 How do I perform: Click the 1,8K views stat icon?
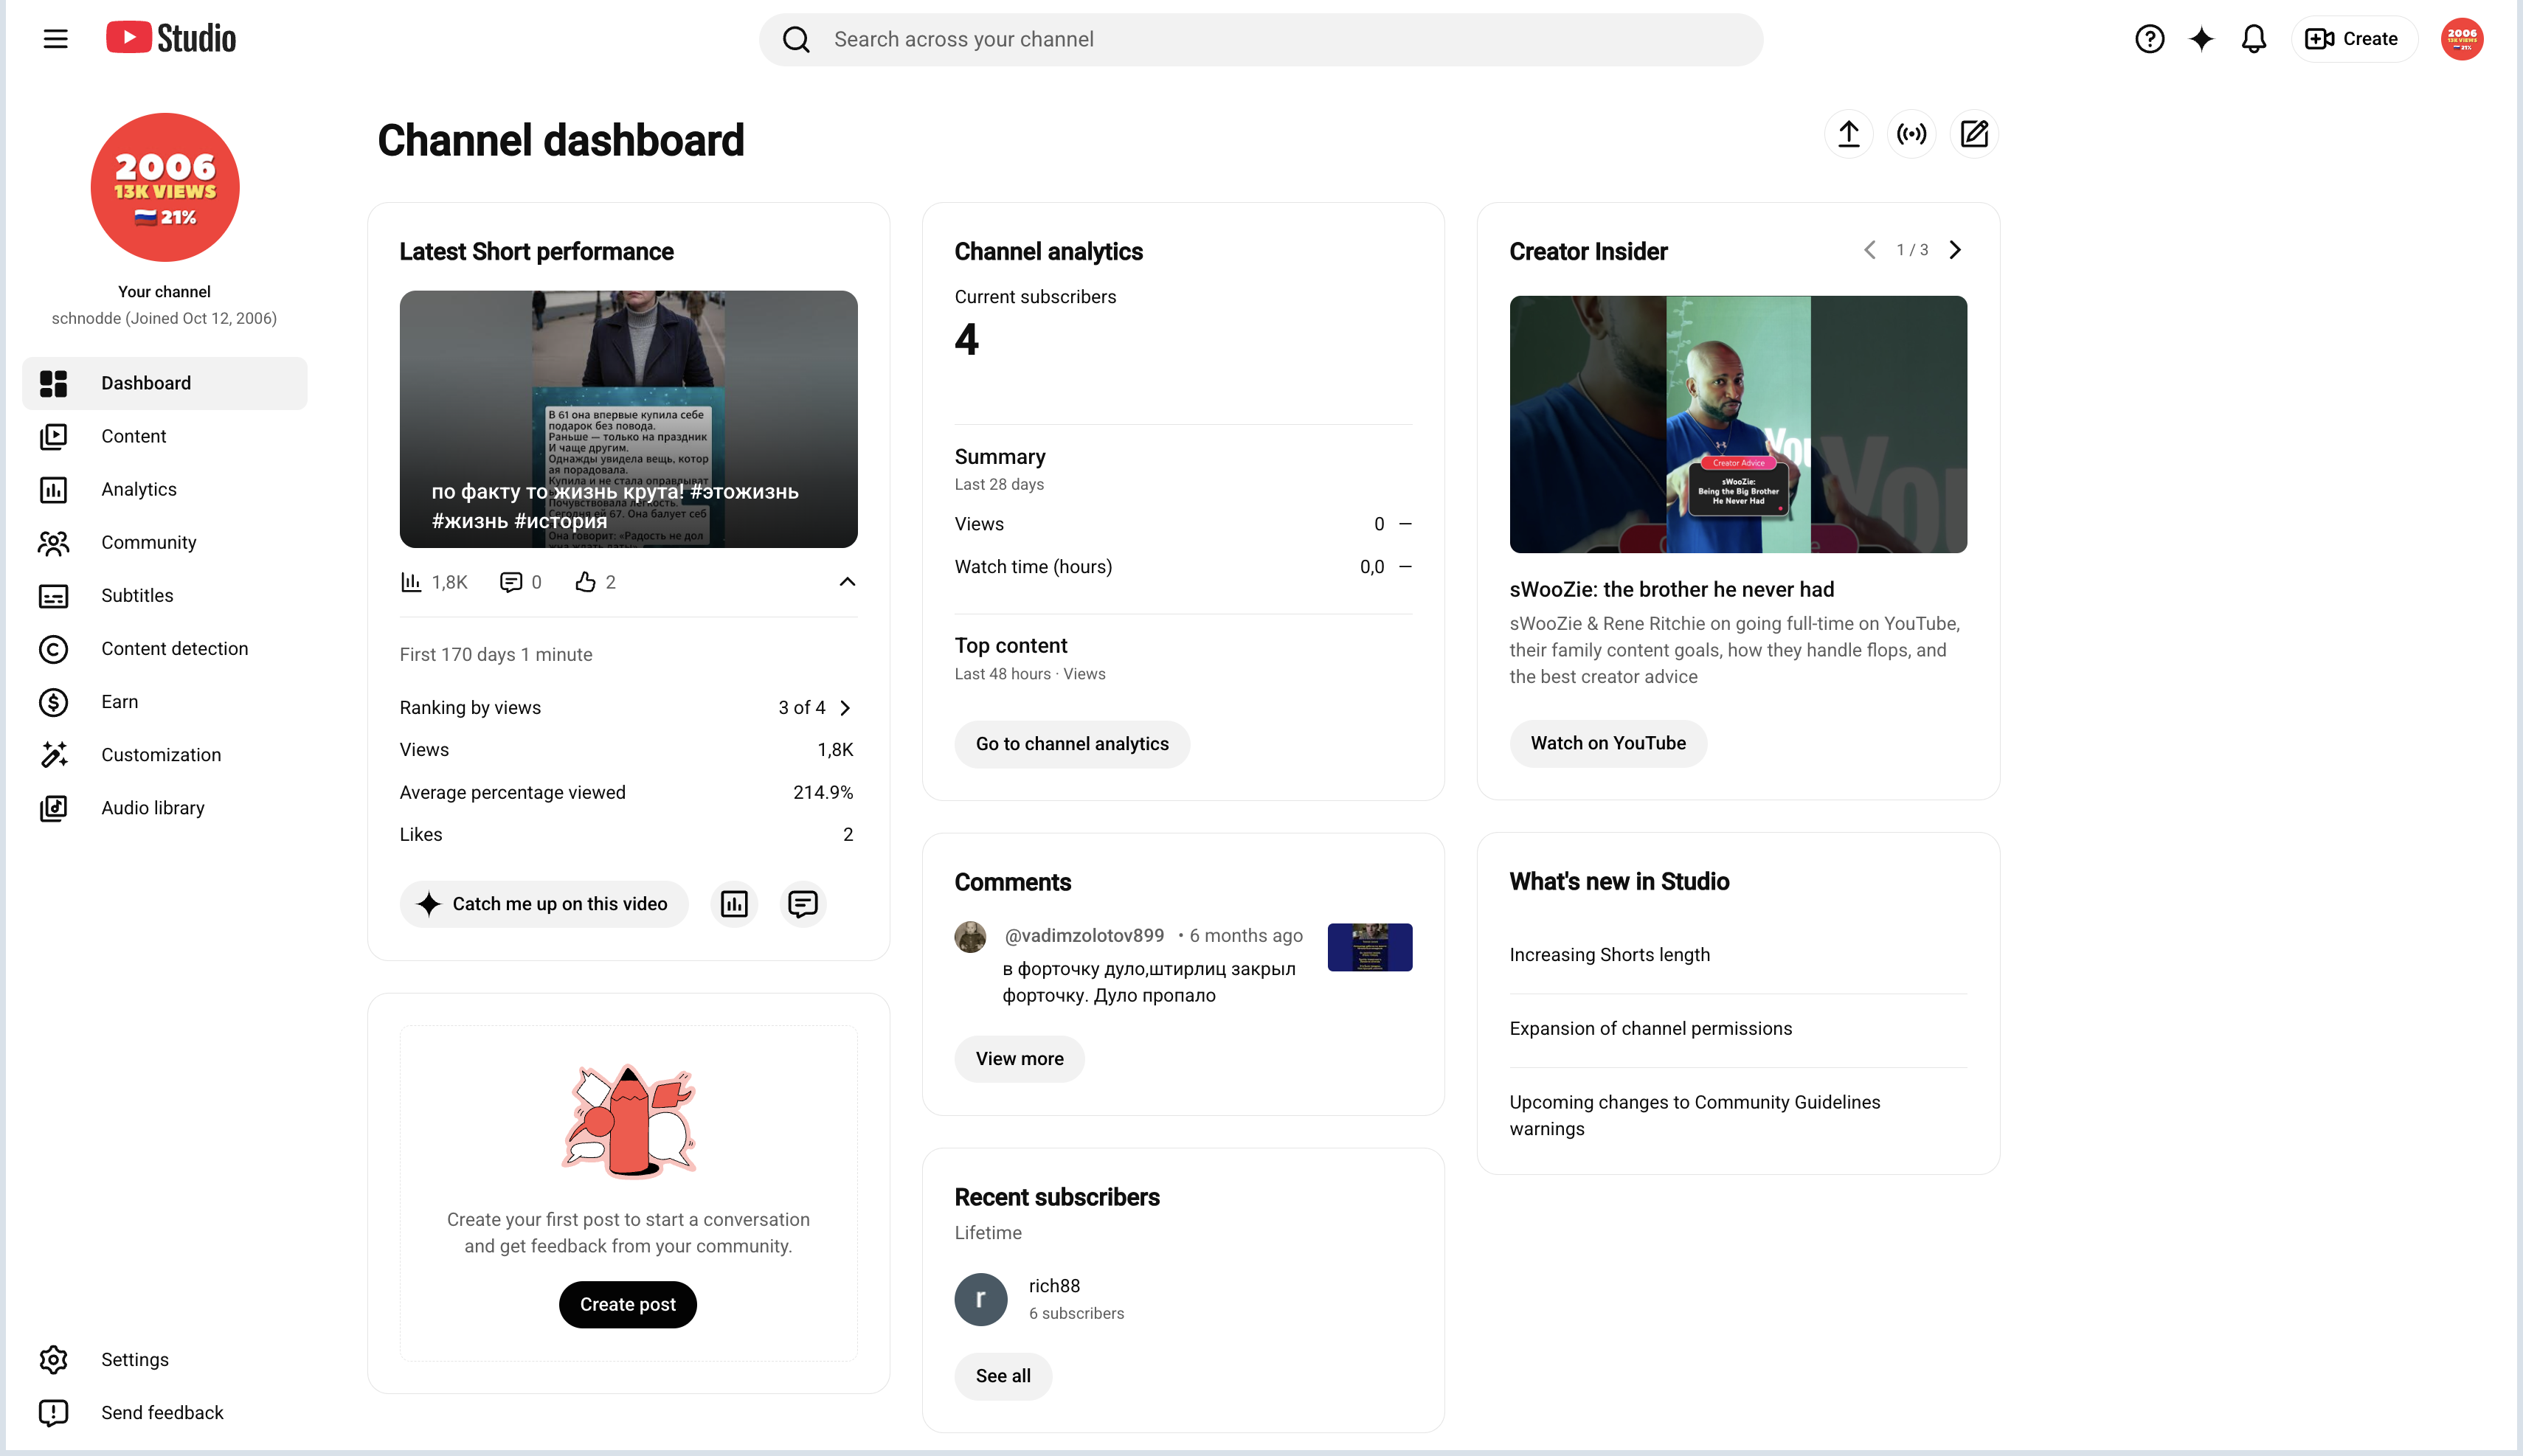click(x=411, y=582)
